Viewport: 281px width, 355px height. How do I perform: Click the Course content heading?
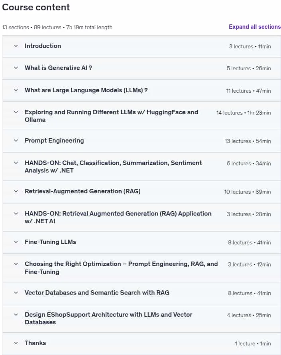click(36, 7)
